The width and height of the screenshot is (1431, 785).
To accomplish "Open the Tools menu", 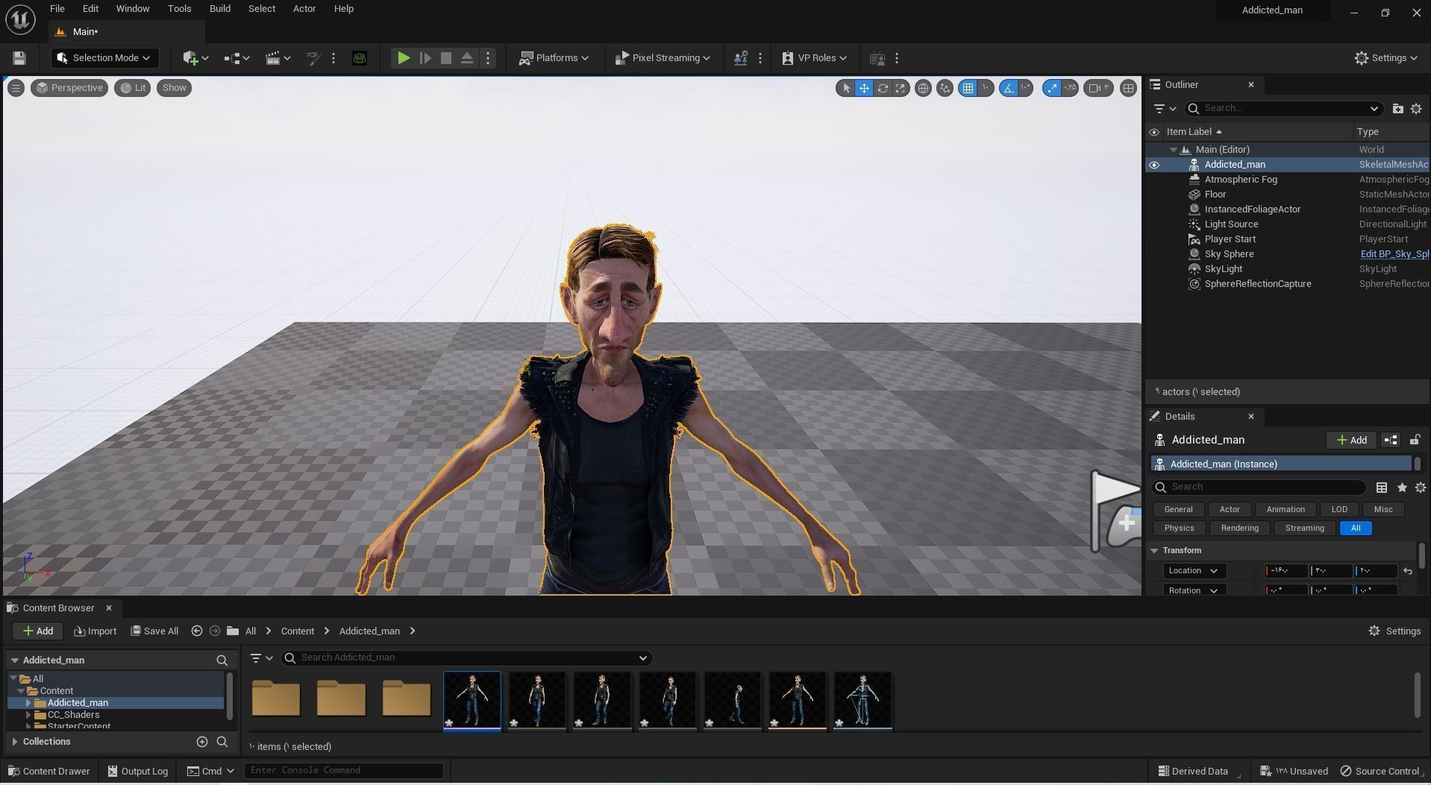I will coord(179,9).
